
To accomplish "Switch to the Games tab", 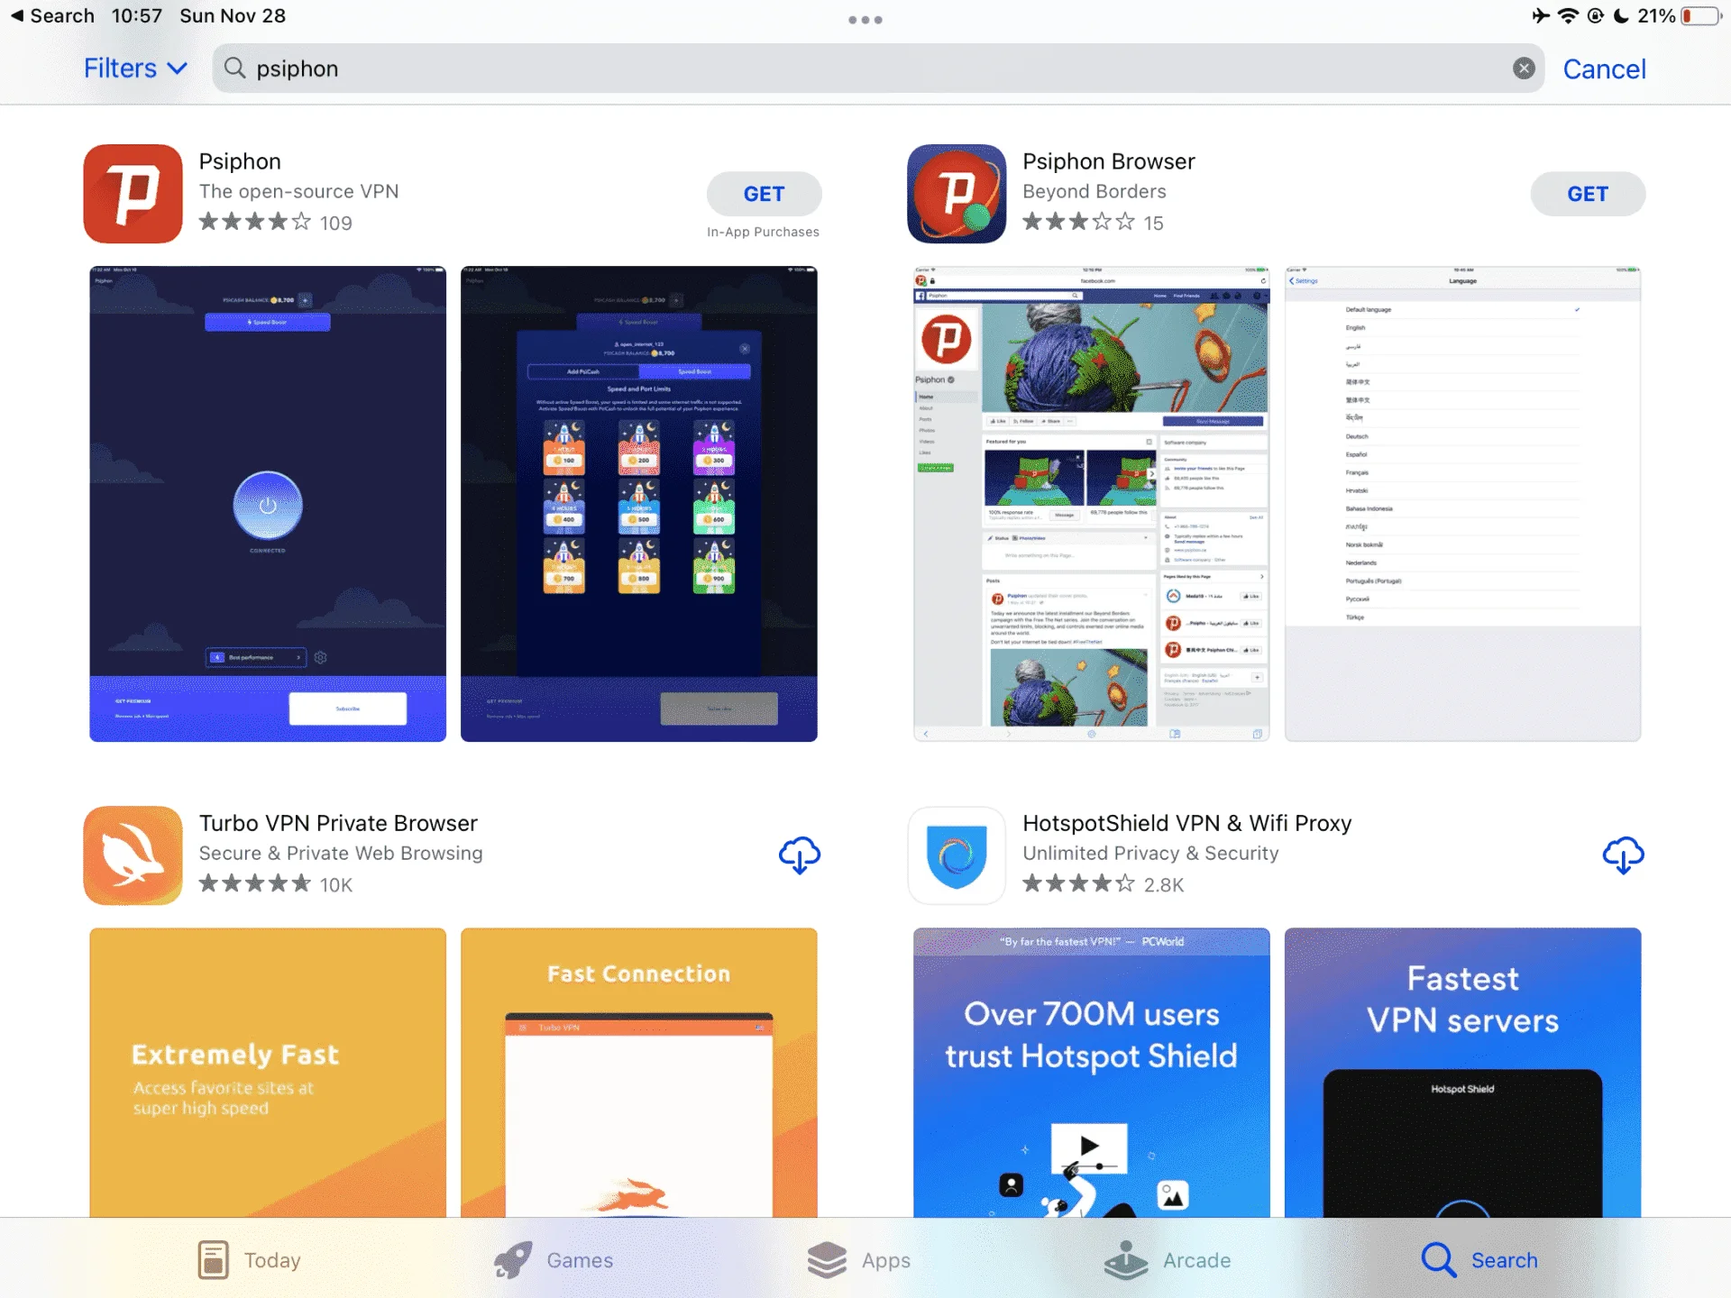I will pyautogui.click(x=554, y=1260).
